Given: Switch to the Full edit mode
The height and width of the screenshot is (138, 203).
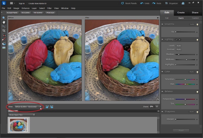Looking at the screenshot, I should click(167, 18).
